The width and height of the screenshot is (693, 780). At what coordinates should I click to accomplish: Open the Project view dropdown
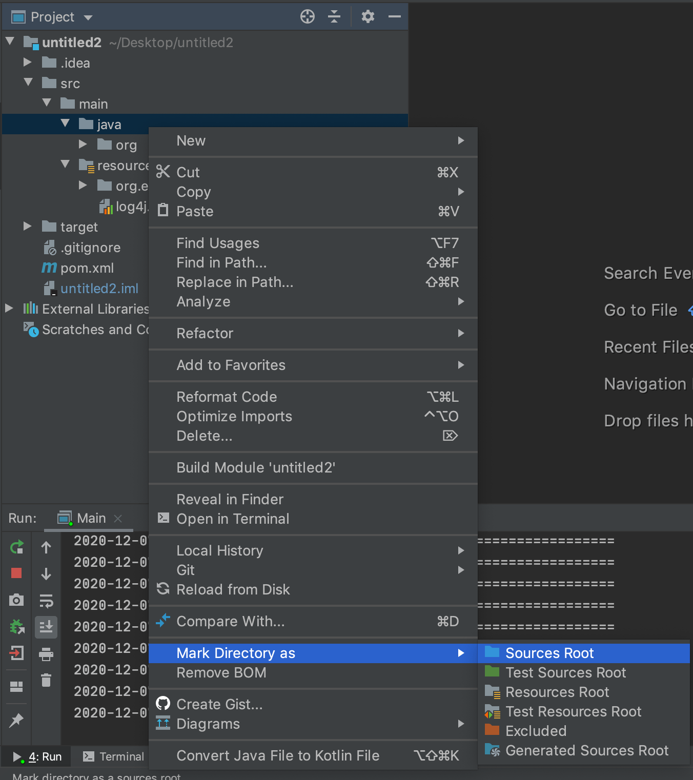(87, 17)
